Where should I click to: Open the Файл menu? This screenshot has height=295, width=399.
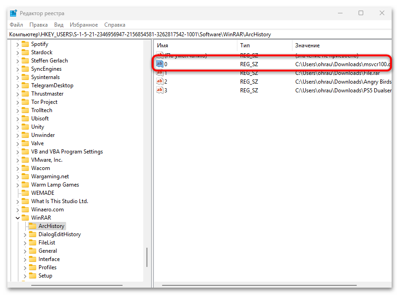[16, 25]
